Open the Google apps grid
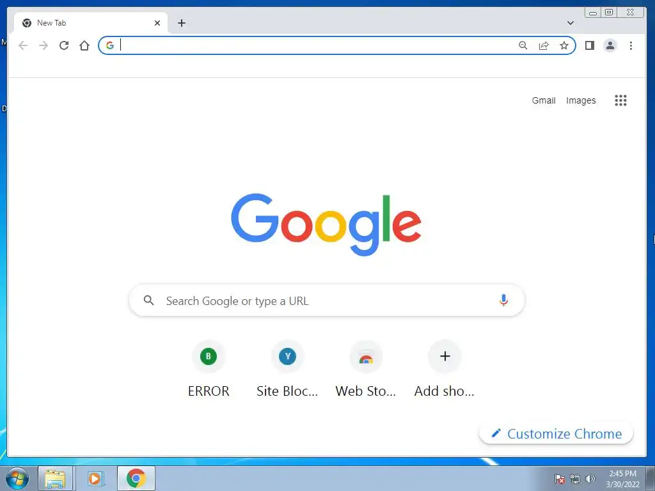 [x=620, y=100]
